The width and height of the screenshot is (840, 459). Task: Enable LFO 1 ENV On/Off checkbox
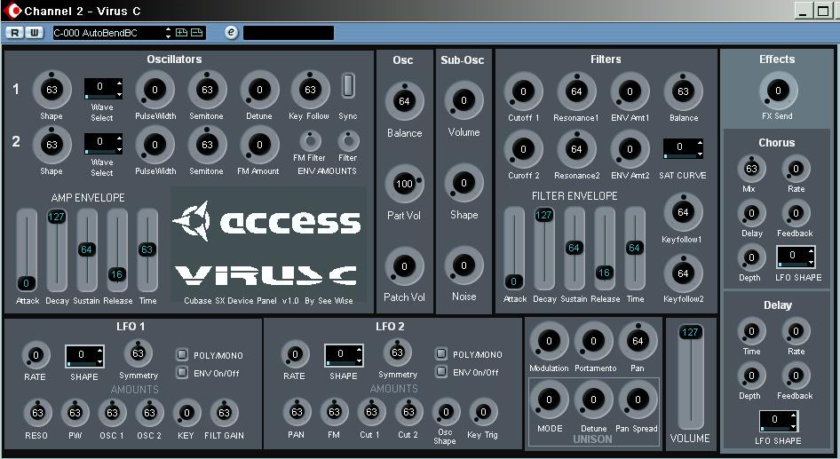pyautogui.click(x=182, y=372)
